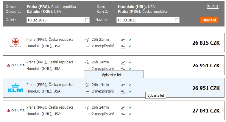
Task: Click the landing plane icon in the KLM row
Action: pos(123,91)
